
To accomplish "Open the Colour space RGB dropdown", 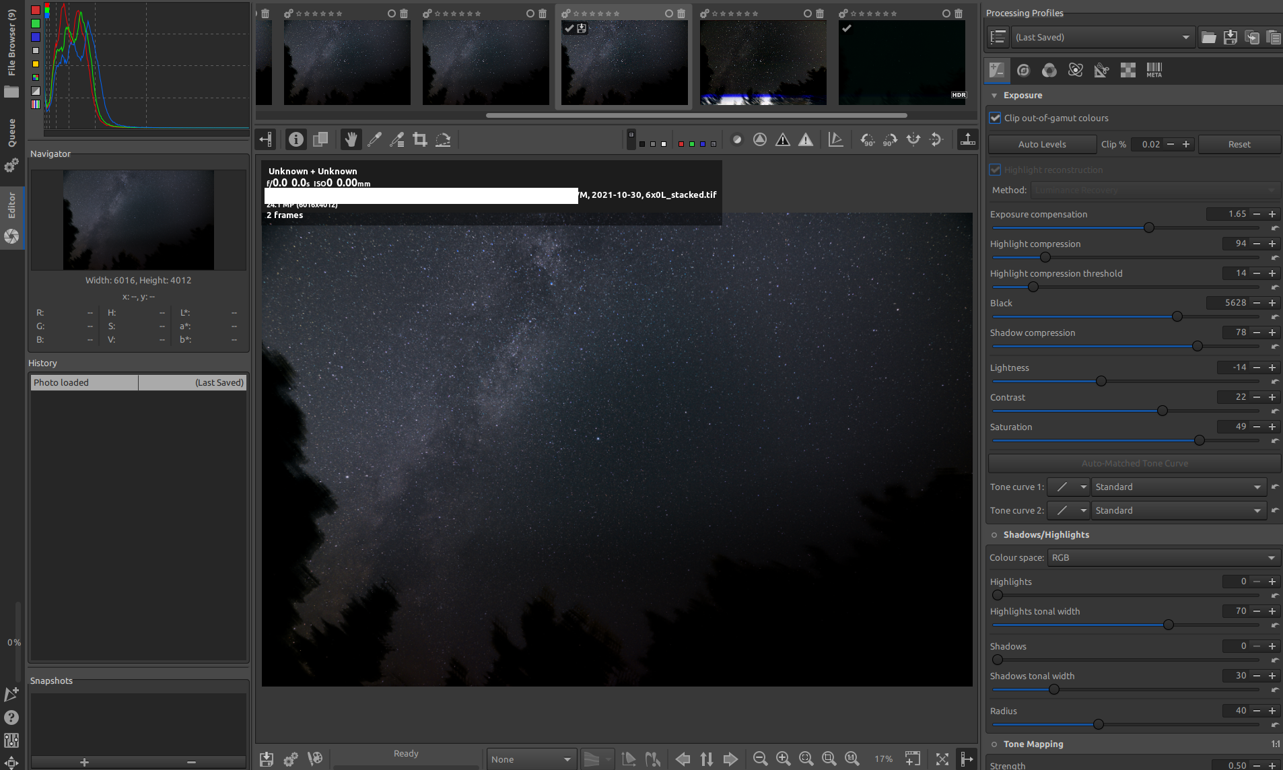I will 1163,557.
